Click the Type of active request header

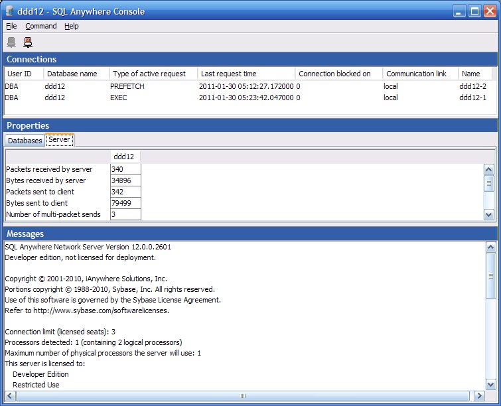click(153, 74)
